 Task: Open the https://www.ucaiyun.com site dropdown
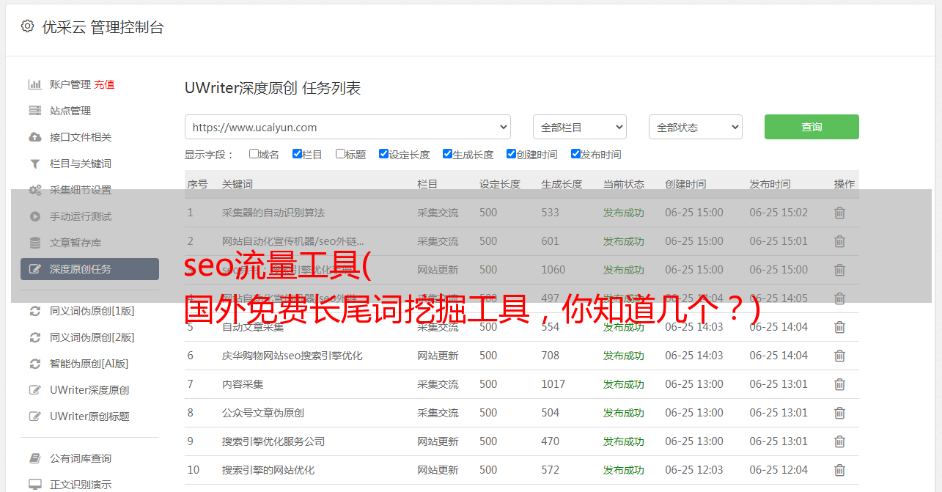[x=347, y=127]
